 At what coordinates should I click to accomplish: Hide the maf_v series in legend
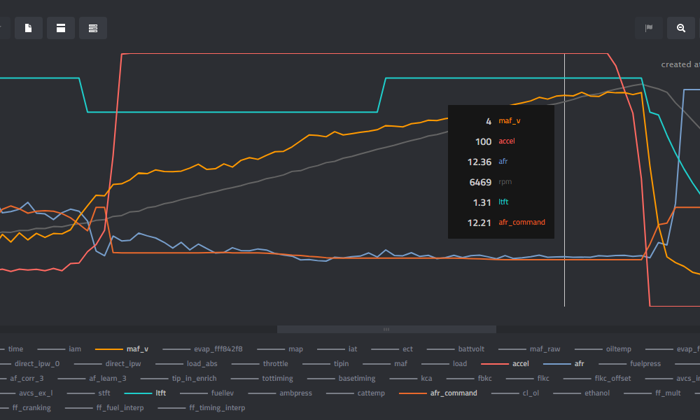pyautogui.click(x=136, y=349)
